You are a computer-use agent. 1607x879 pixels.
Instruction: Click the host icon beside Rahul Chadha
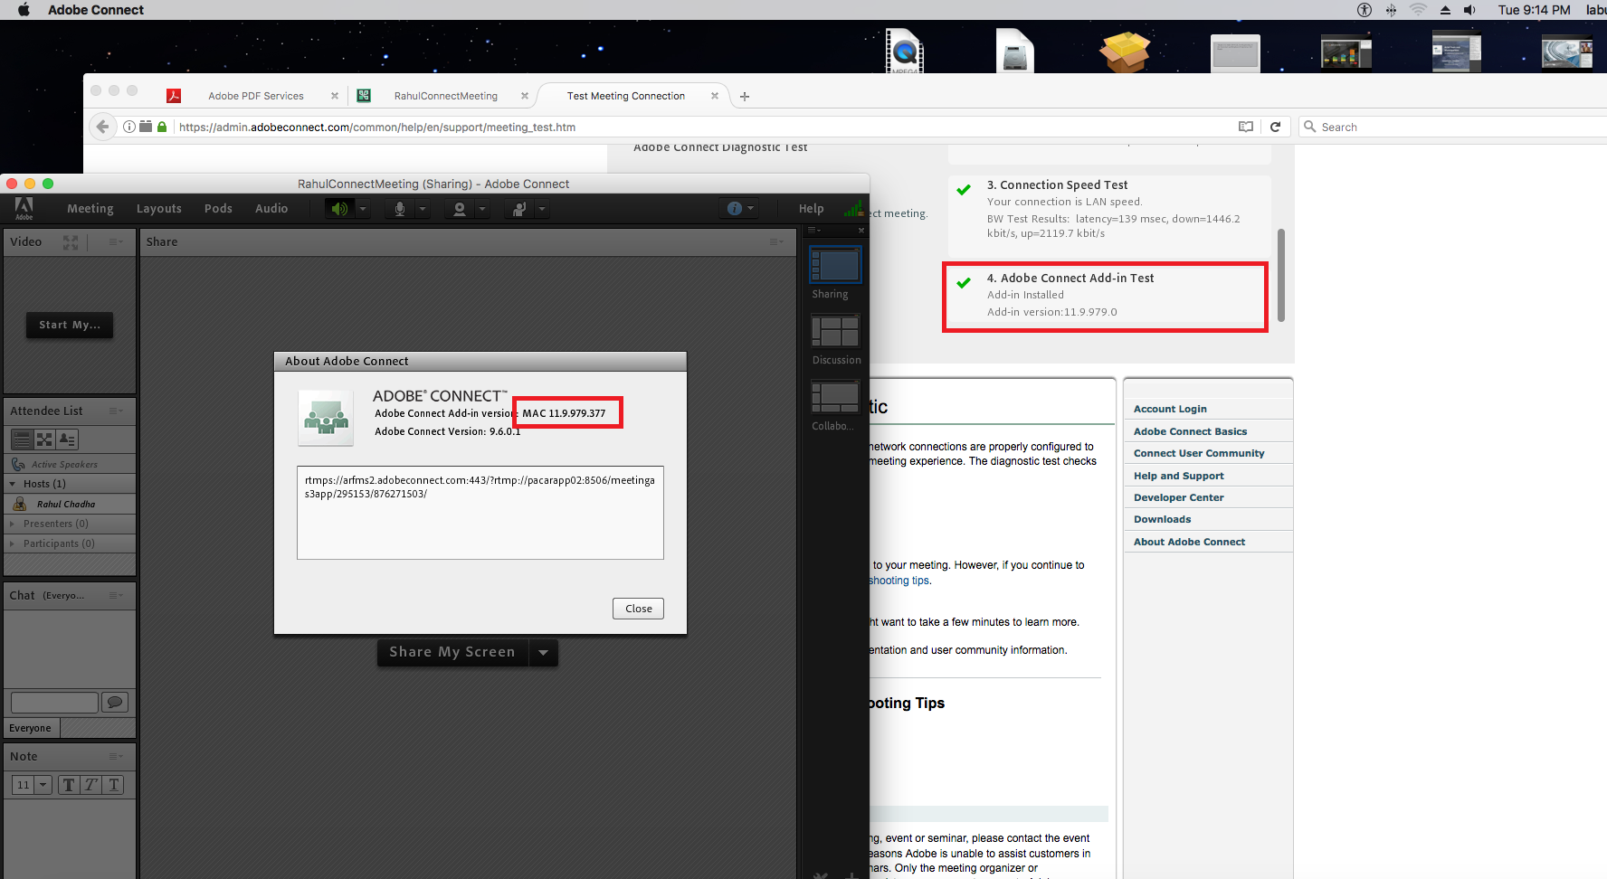pyautogui.click(x=20, y=504)
